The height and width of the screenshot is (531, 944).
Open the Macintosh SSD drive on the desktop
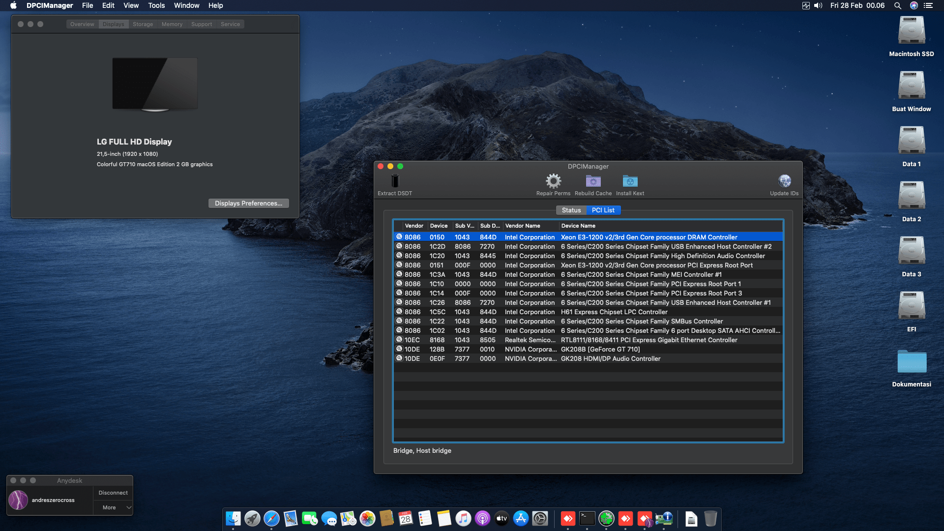[912, 30]
